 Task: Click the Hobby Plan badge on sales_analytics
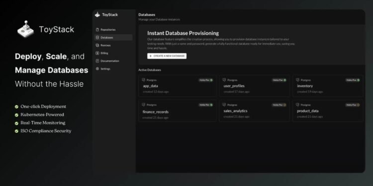pyautogui.click(x=280, y=105)
